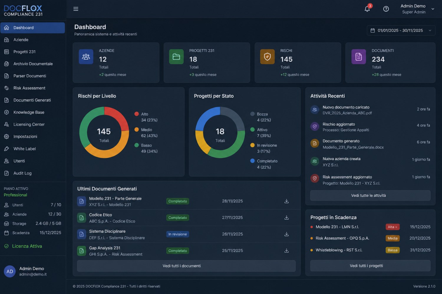Download the Sistema Disciplinare document

[286, 234]
